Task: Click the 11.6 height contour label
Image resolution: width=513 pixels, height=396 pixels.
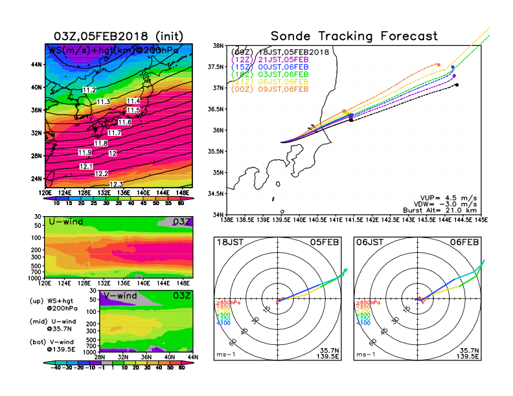Action: pos(124,122)
